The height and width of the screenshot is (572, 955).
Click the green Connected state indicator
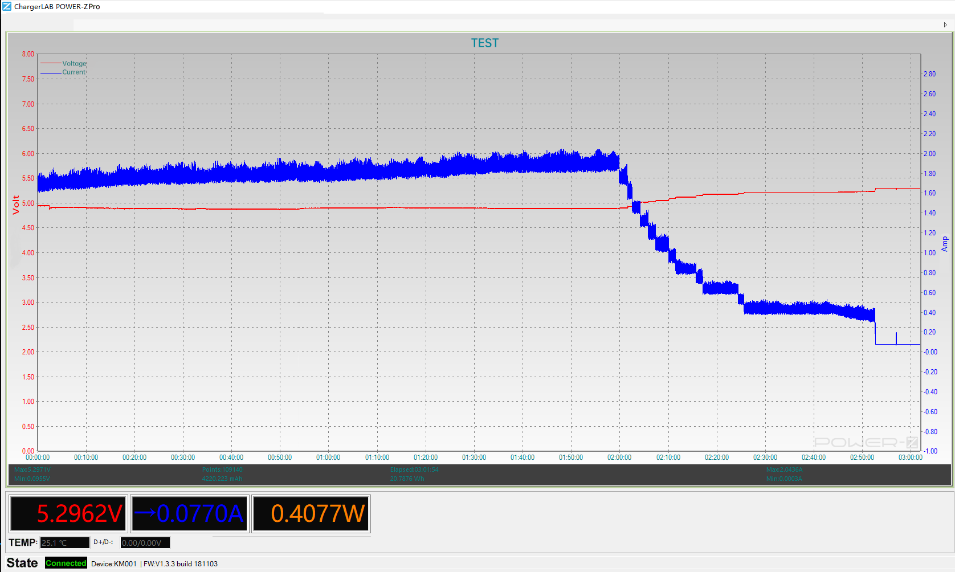click(66, 563)
